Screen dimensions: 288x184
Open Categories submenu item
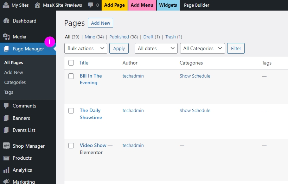click(15, 82)
